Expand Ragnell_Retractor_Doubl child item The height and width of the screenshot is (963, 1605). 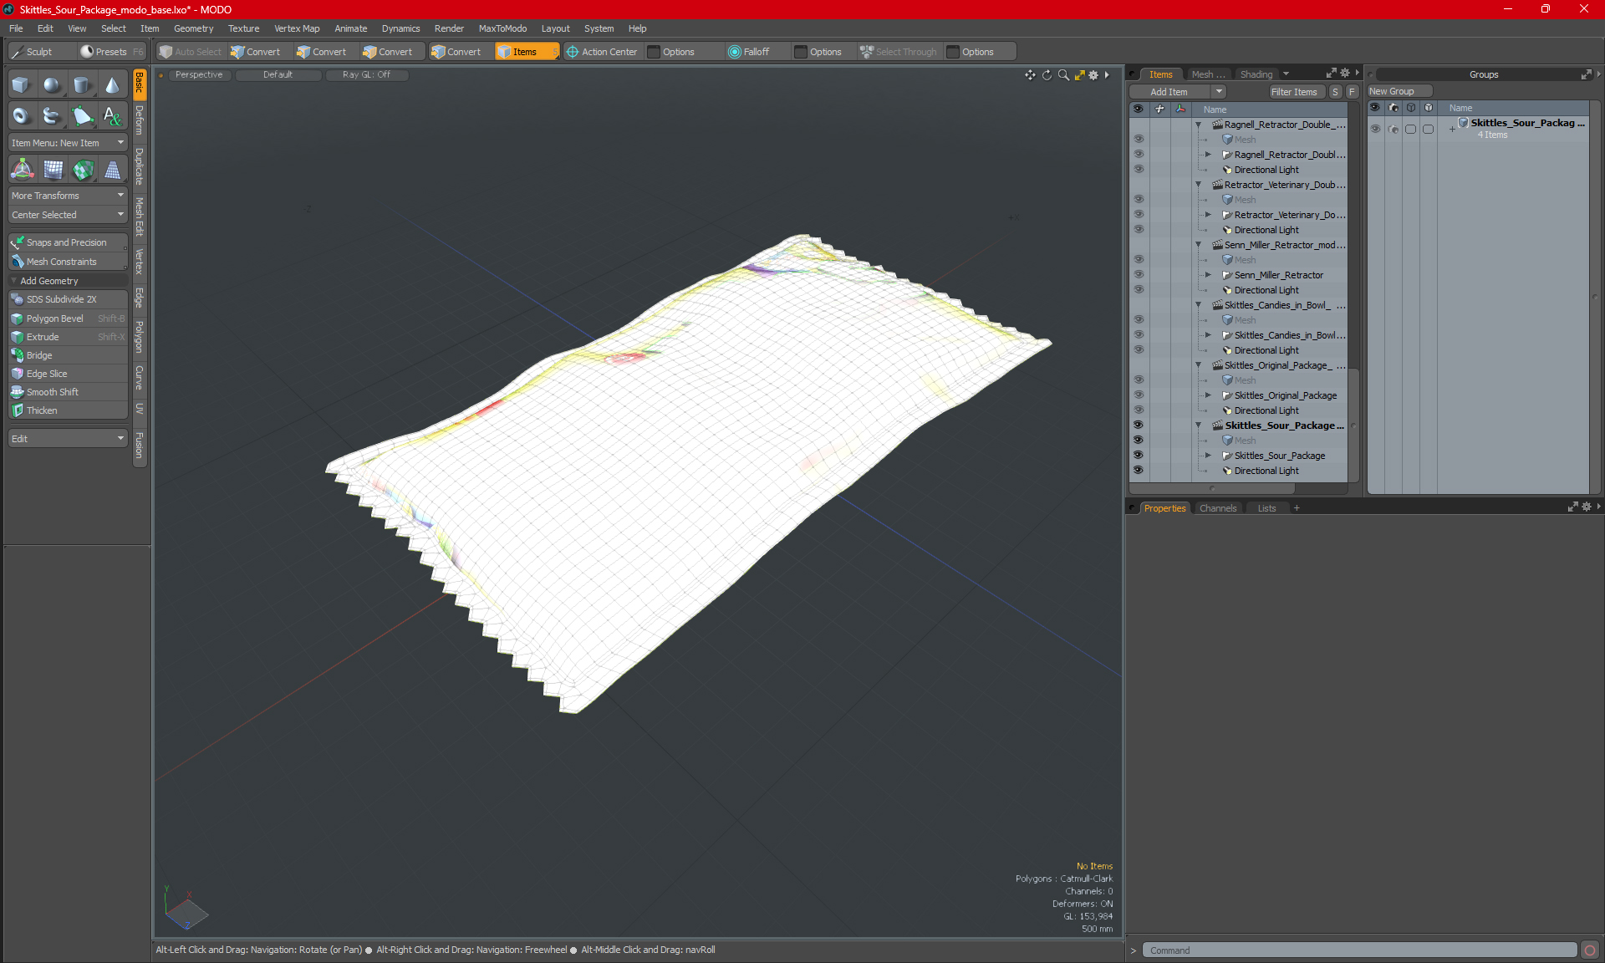[x=1208, y=155]
